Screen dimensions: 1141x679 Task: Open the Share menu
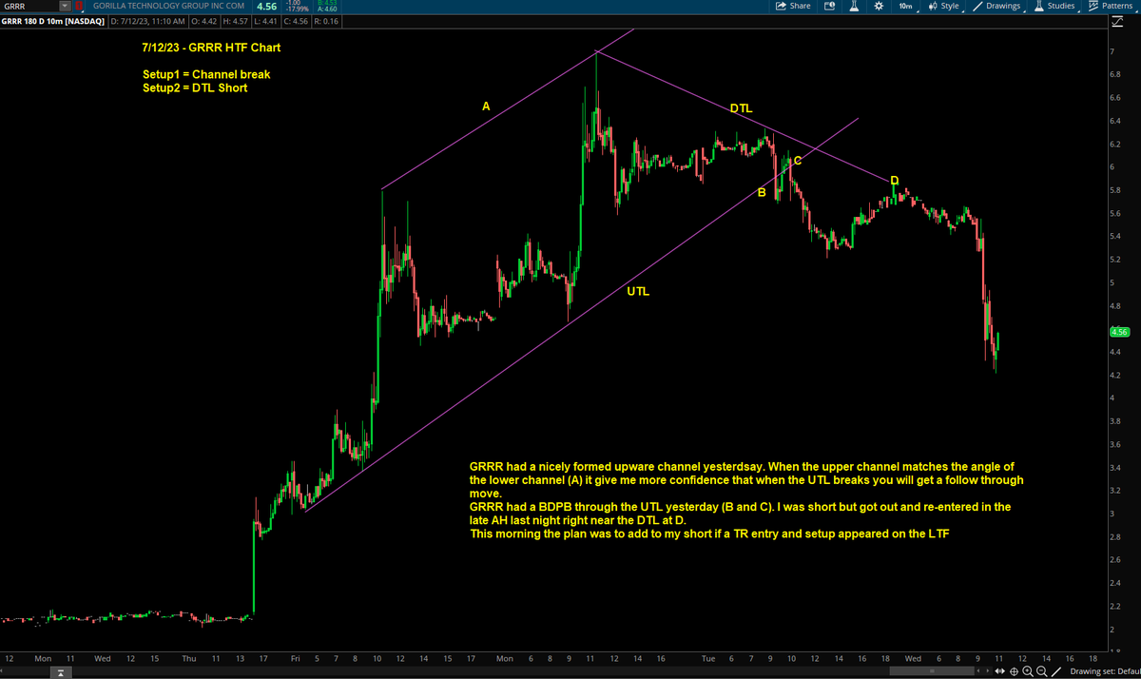pyautogui.click(x=793, y=6)
